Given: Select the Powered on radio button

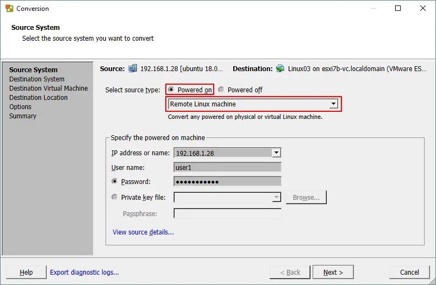Looking at the screenshot, I should coord(171,90).
